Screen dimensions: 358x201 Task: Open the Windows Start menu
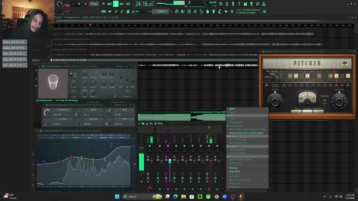117,197
